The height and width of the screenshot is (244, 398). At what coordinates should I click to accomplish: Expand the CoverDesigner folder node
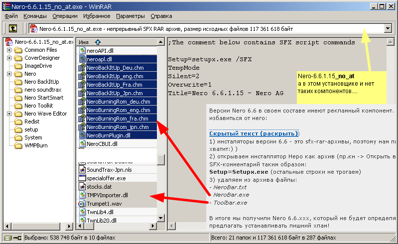point(9,58)
